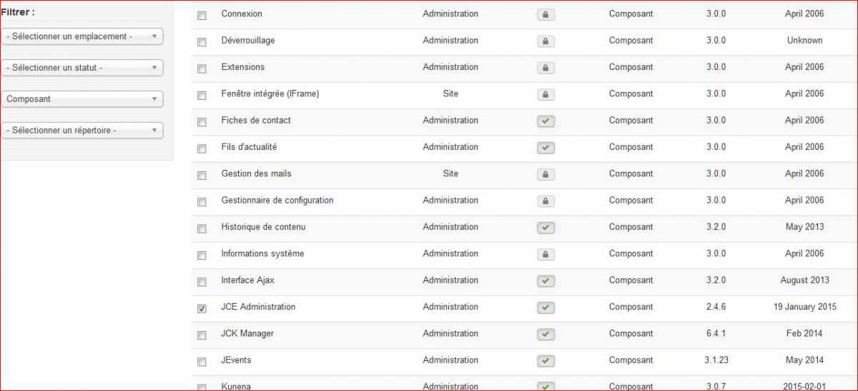Image resolution: width=858 pixels, height=391 pixels.
Task: Uncheck the JCE Administration checkbox
Action: click(x=202, y=308)
